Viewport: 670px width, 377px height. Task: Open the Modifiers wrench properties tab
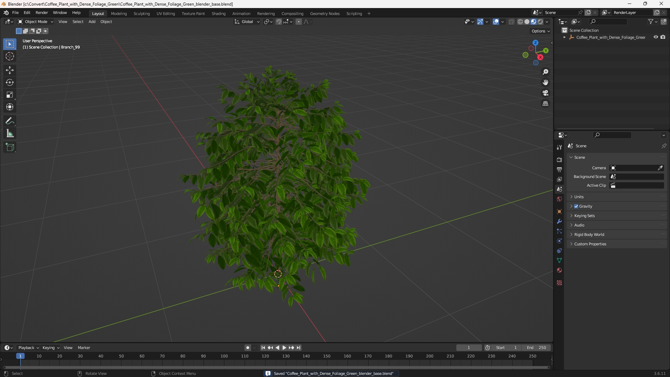559,221
